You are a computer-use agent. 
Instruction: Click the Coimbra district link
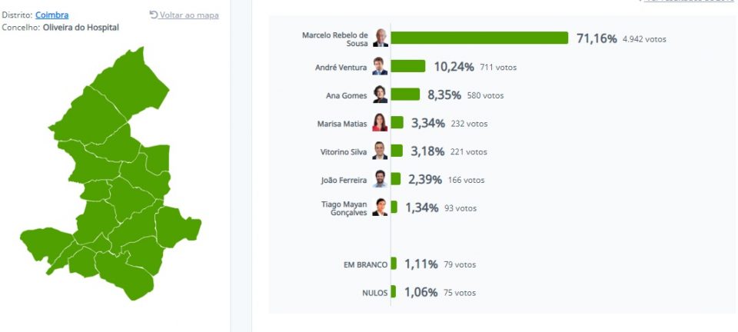pos(52,15)
